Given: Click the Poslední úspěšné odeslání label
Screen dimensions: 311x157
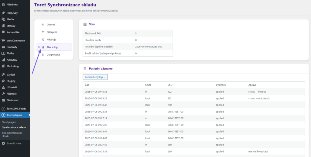Looking at the screenshot, I should [99, 47].
